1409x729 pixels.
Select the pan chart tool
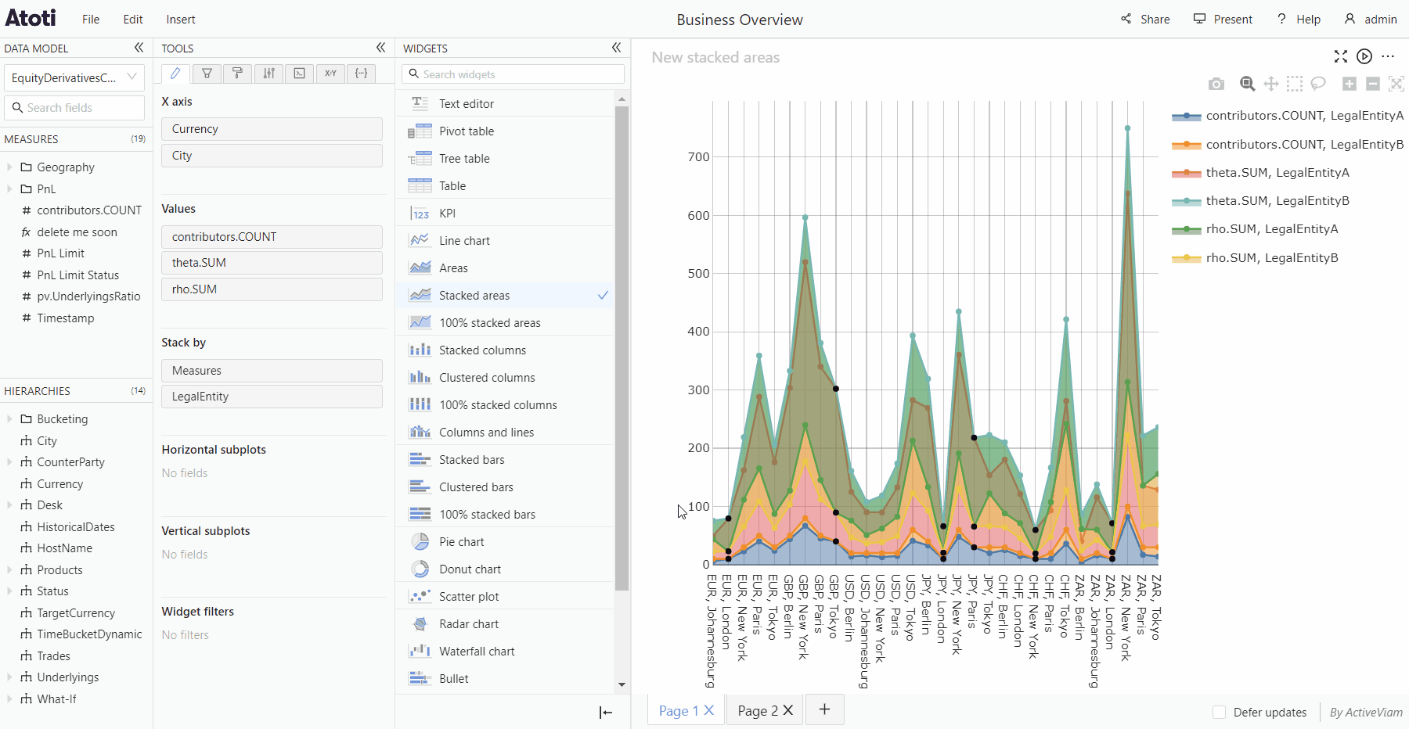tap(1271, 84)
